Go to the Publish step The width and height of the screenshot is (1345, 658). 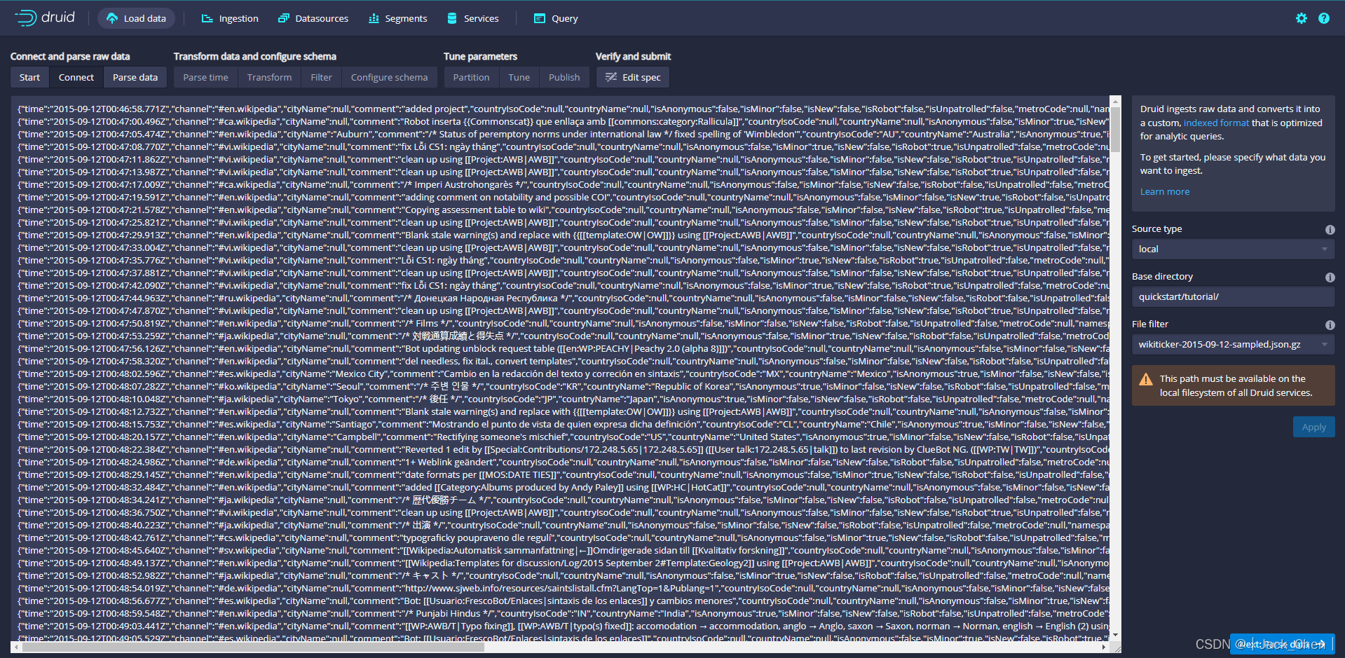tap(564, 77)
